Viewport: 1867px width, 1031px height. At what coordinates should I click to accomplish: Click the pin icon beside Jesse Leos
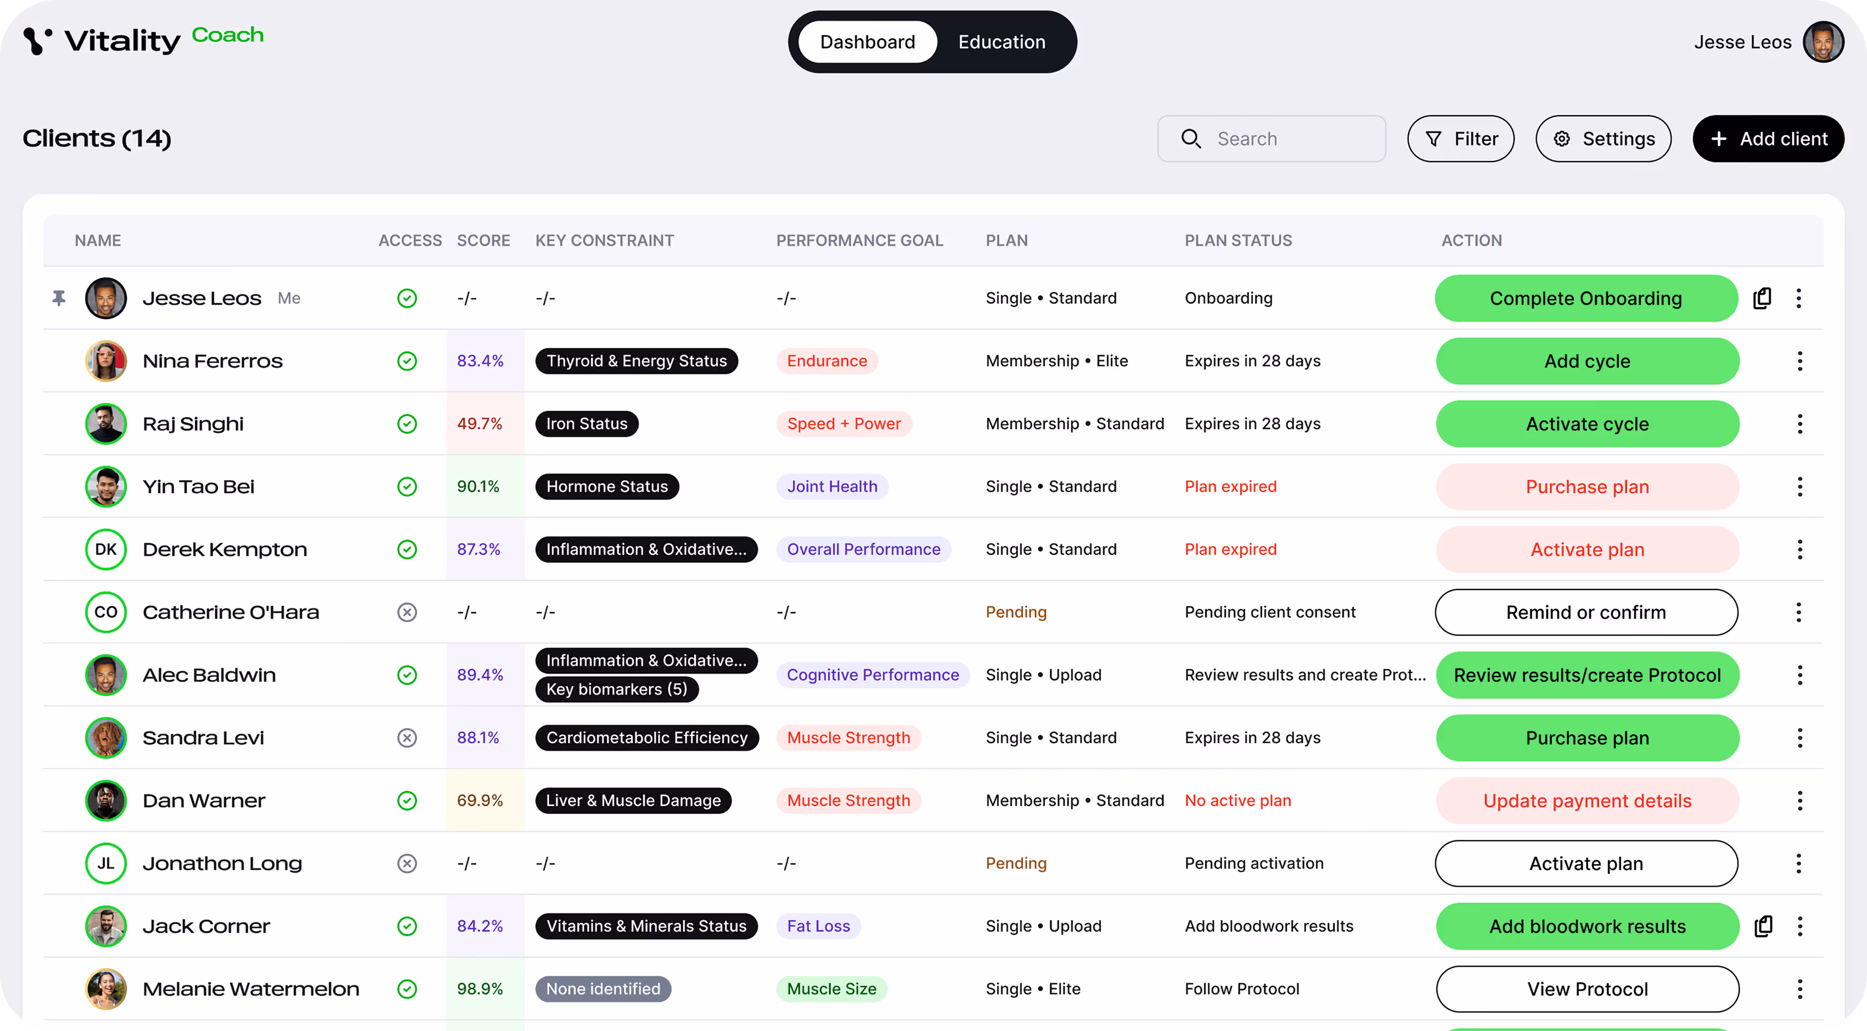[59, 298]
